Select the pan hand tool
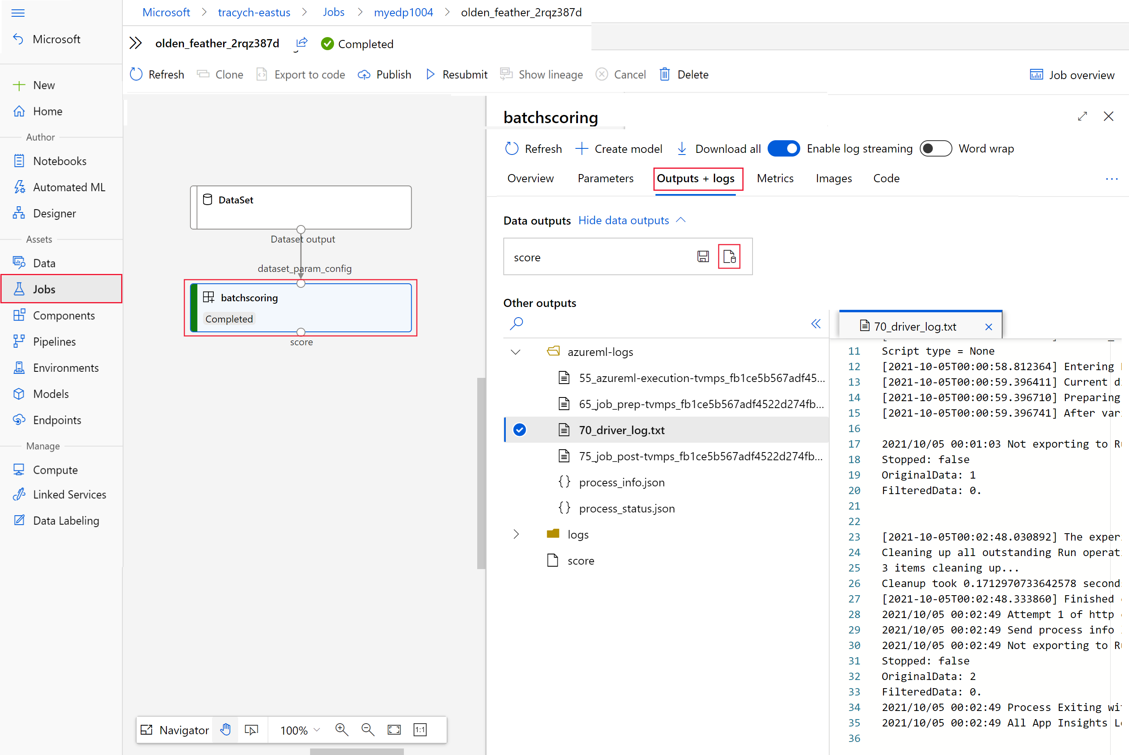This screenshot has height=755, width=1129. tap(226, 729)
